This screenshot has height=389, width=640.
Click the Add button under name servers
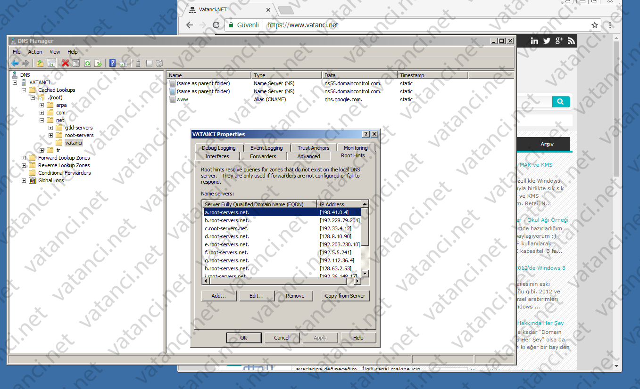[x=218, y=296]
